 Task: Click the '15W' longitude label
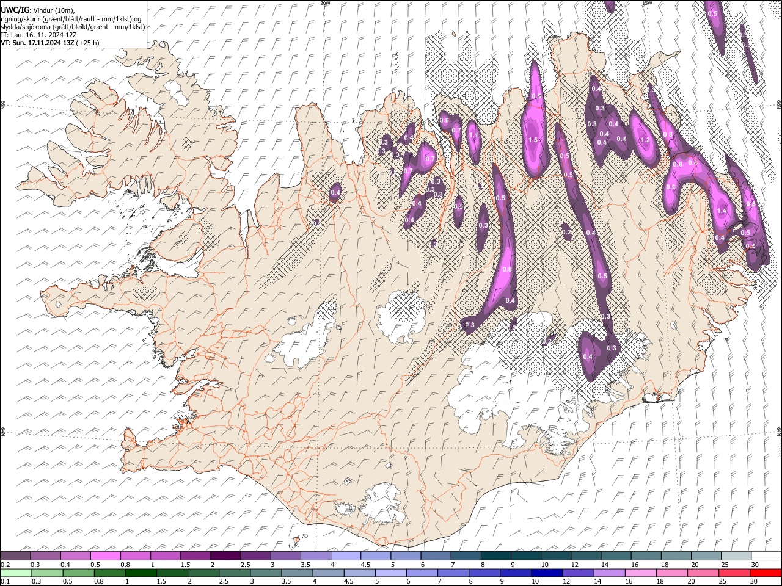click(x=647, y=3)
